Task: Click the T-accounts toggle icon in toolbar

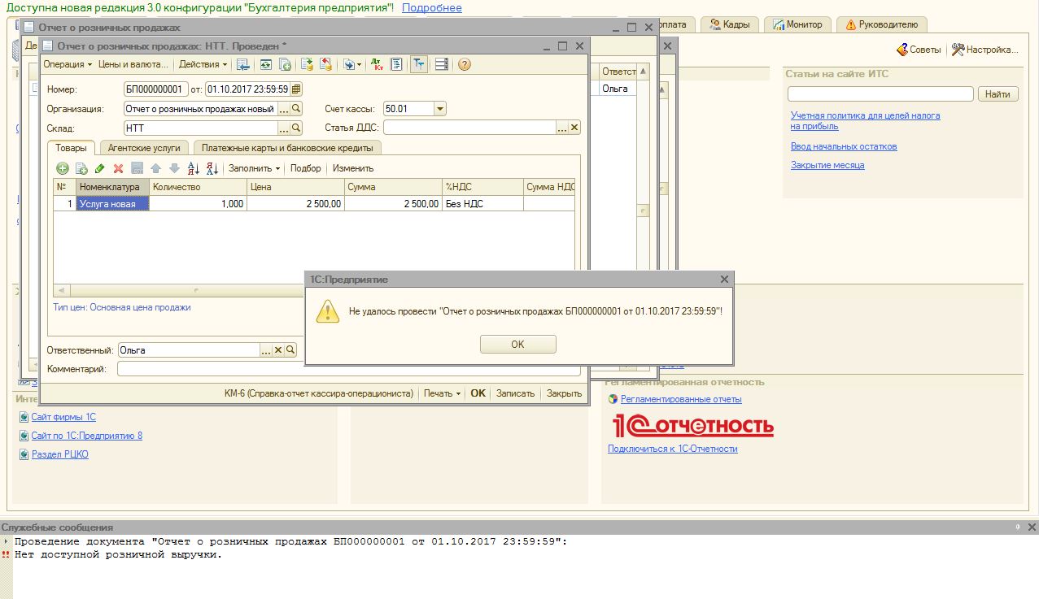Action: 419,64
